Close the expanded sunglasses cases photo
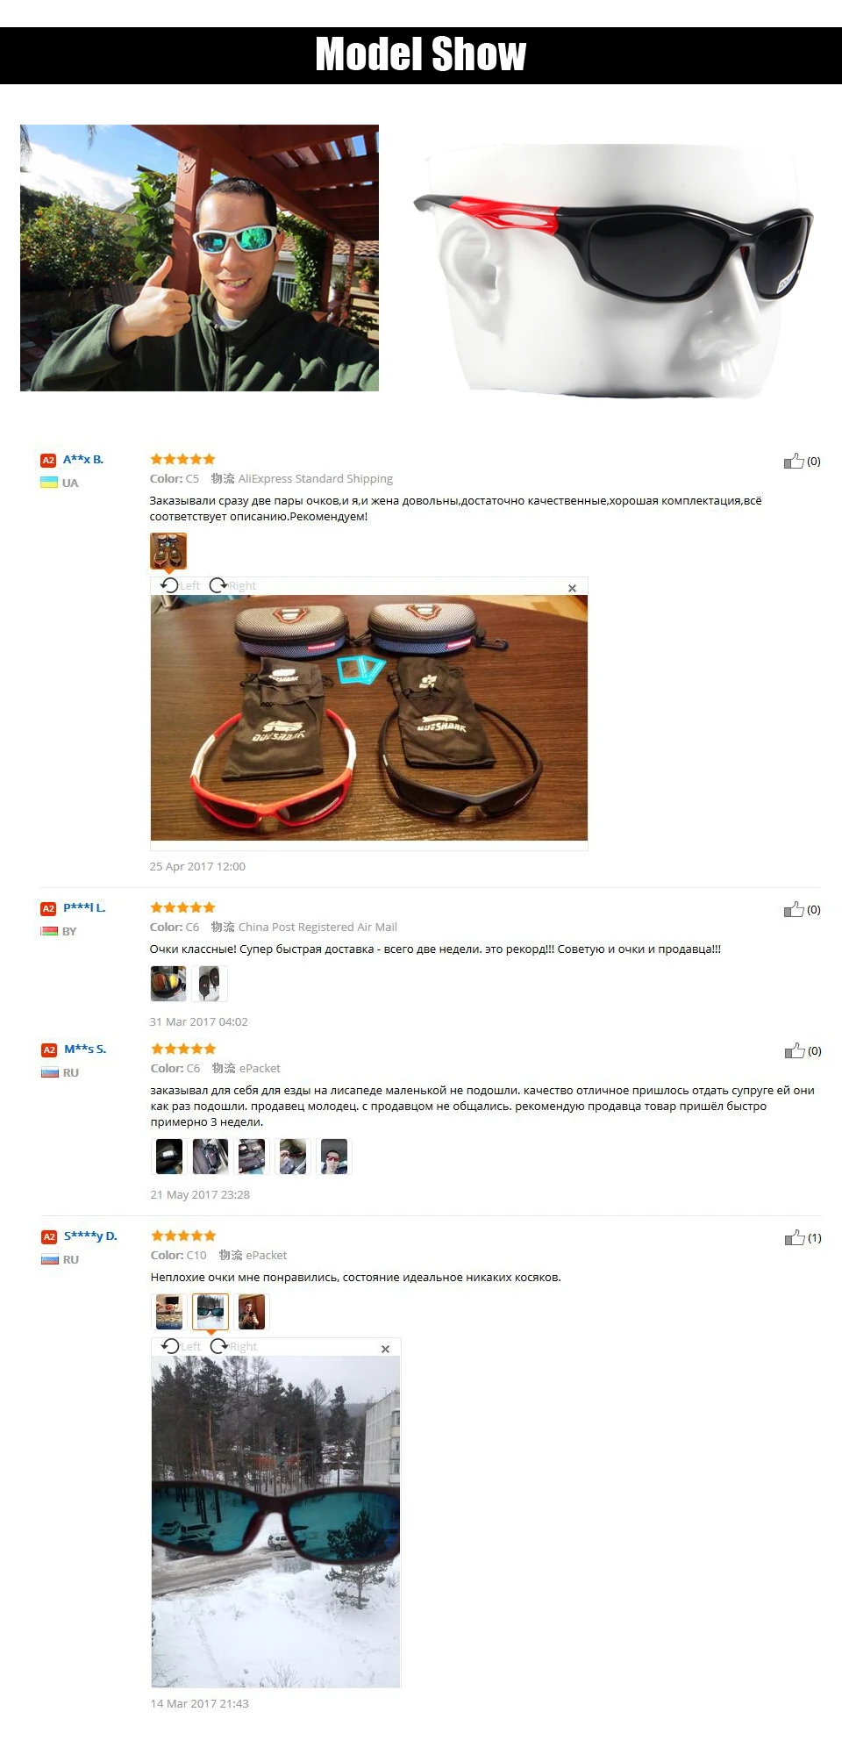The width and height of the screenshot is (842, 1755). click(572, 588)
